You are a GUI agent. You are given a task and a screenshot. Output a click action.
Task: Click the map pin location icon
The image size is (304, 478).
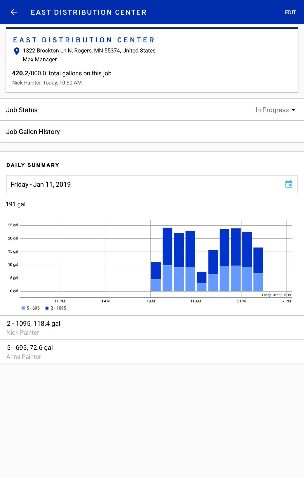pyautogui.click(x=17, y=51)
